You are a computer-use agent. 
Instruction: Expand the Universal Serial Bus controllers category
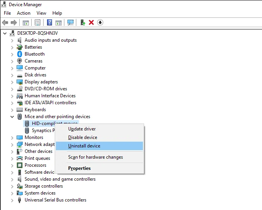12,200
